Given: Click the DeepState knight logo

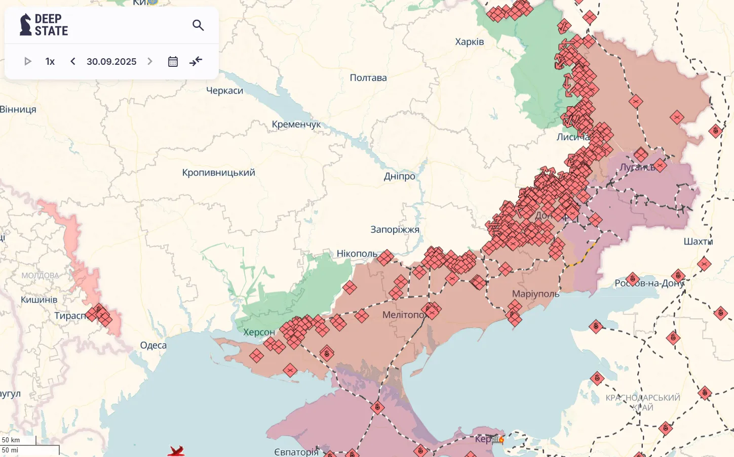Looking at the screenshot, I should [x=25, y=25].
